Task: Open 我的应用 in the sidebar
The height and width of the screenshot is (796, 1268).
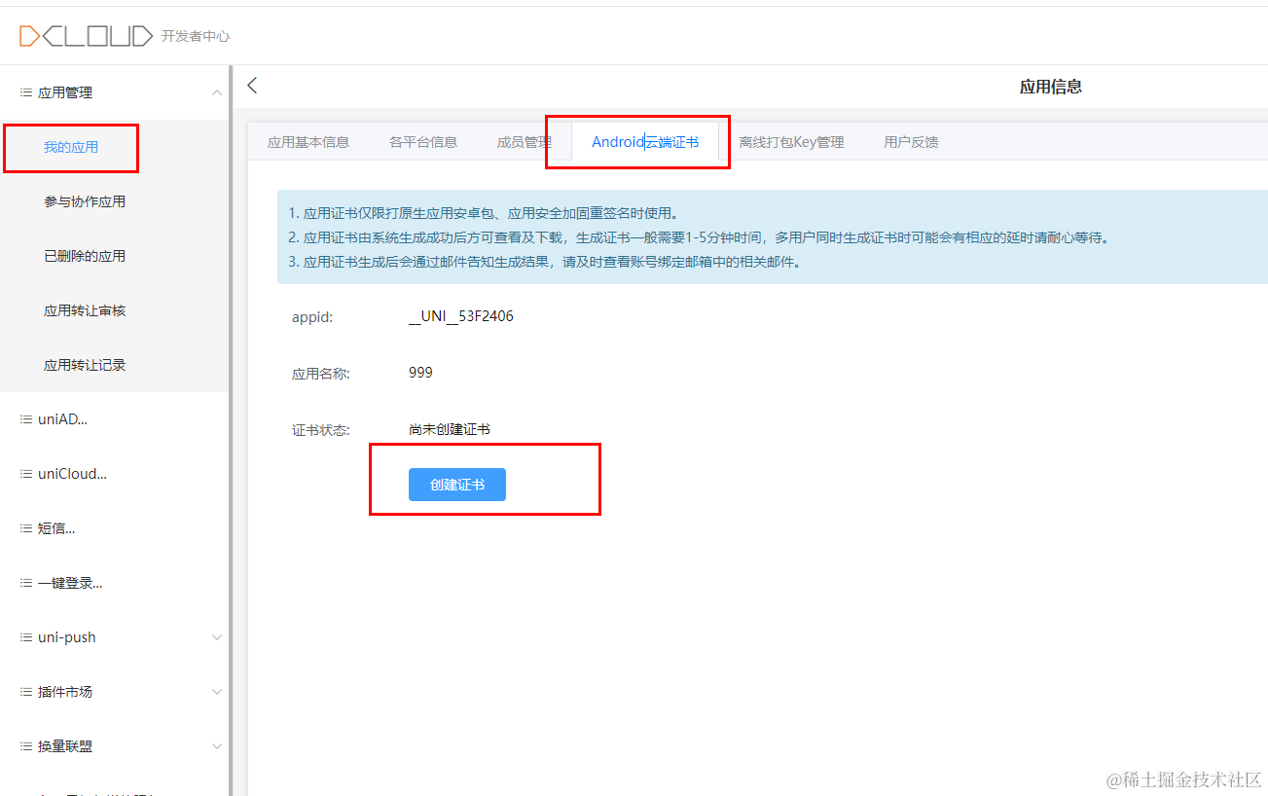Action: click(x=71, y=147)
